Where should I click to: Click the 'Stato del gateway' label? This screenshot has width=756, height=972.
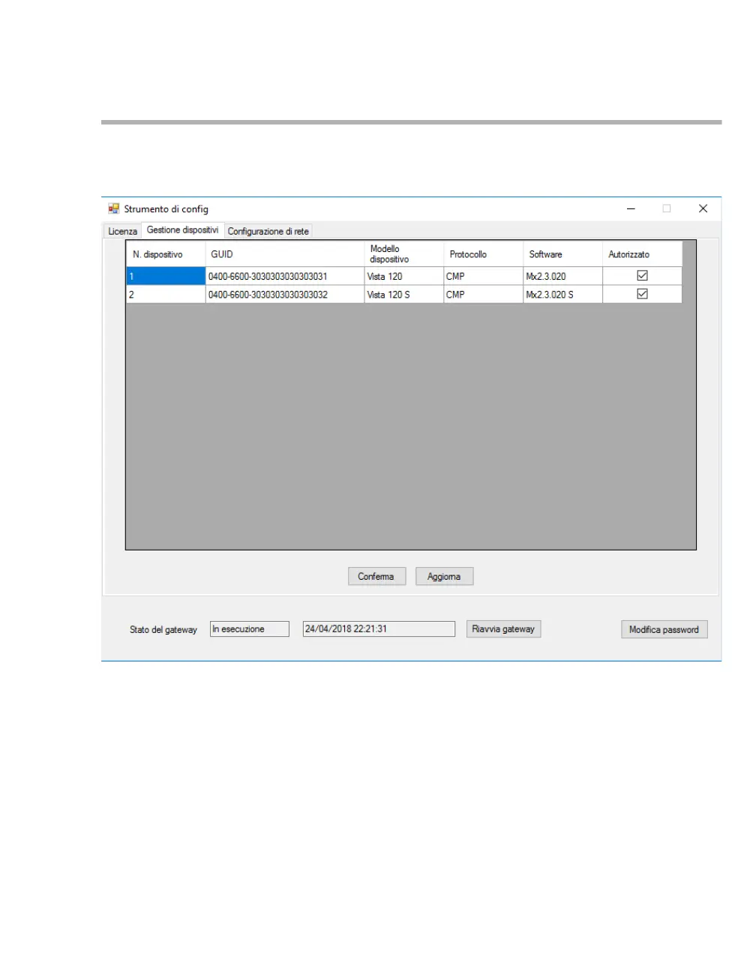(163, 629)
